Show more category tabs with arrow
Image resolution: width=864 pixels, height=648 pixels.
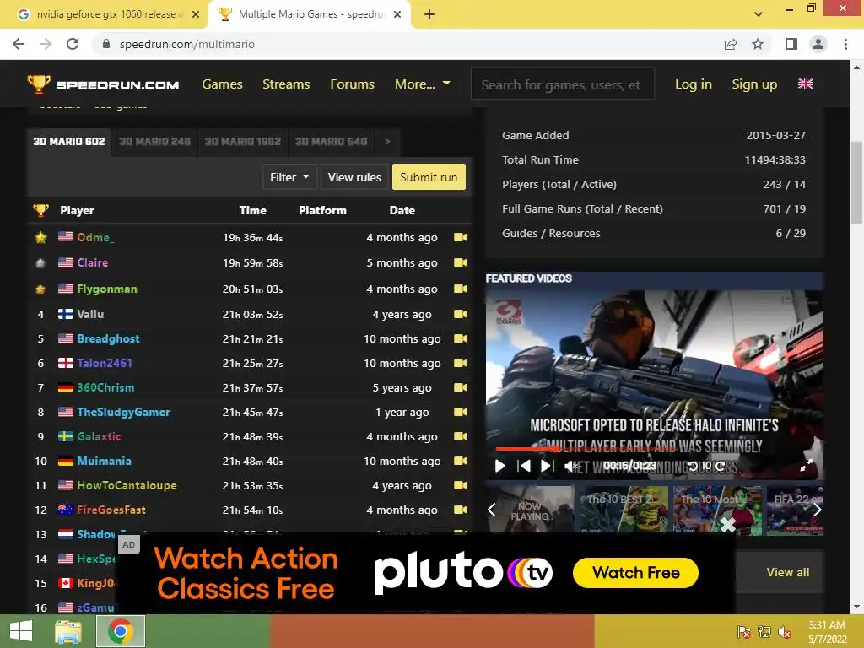pyautogui.click(x=387, y=142)
